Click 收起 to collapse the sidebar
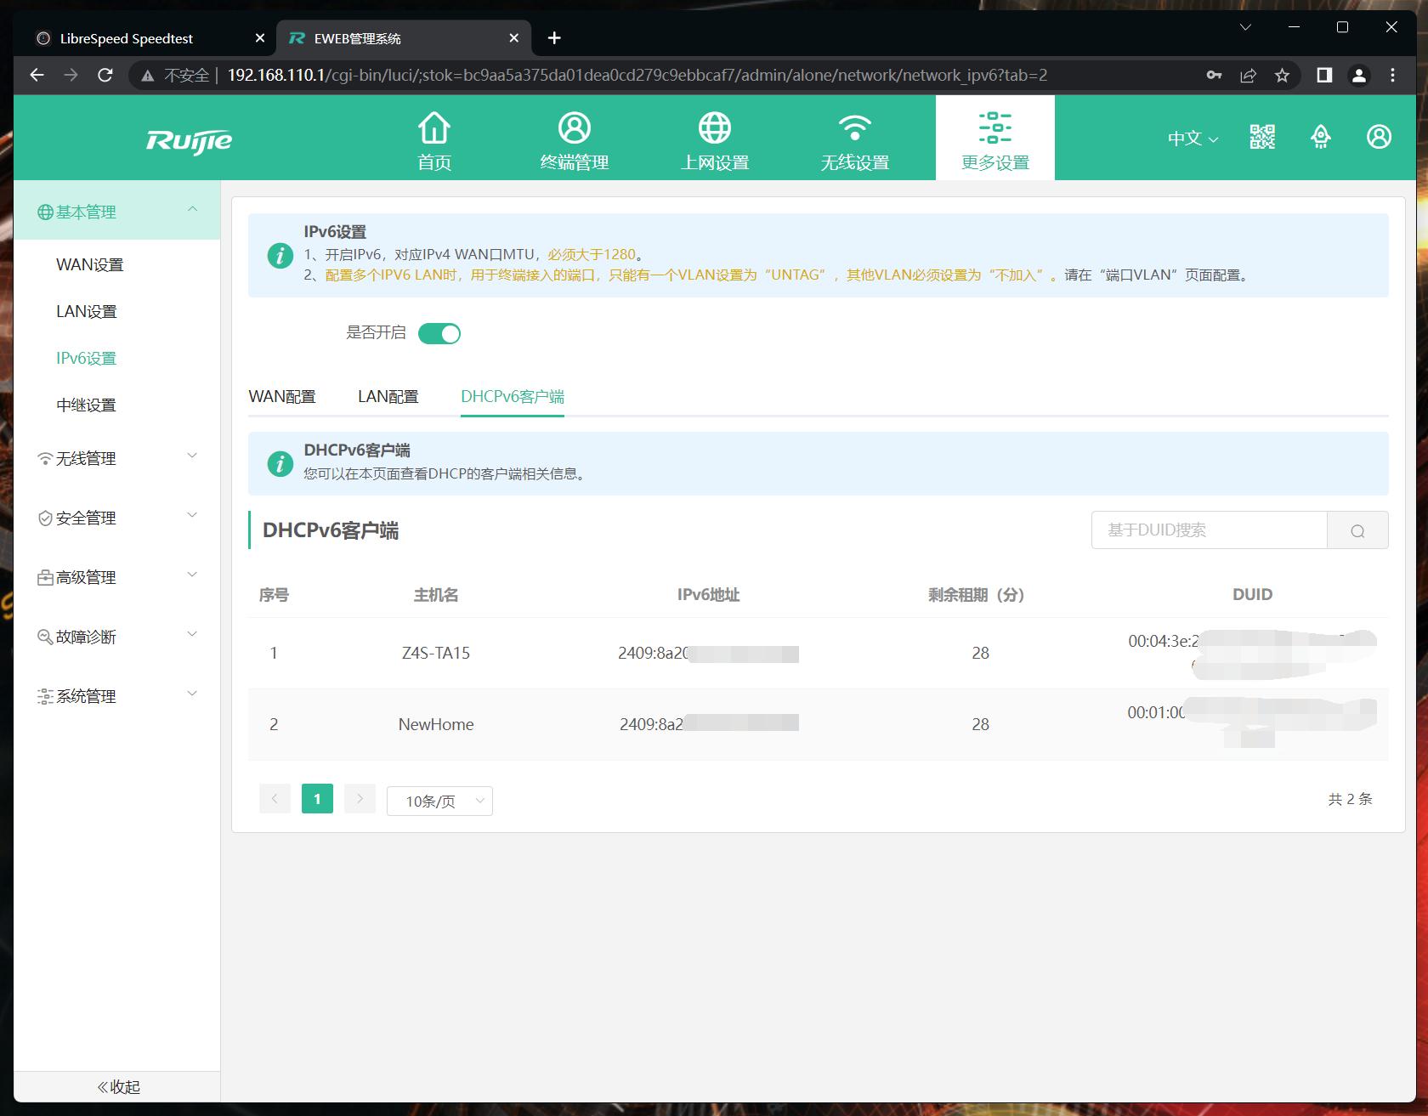The height and width of the screenshot is (1116, 1428). tap(117, 1087)
